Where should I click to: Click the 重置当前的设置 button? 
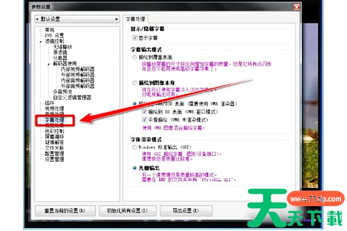tap(65, 211)
